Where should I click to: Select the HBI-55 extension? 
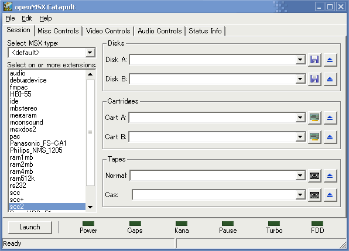point(47,94)
